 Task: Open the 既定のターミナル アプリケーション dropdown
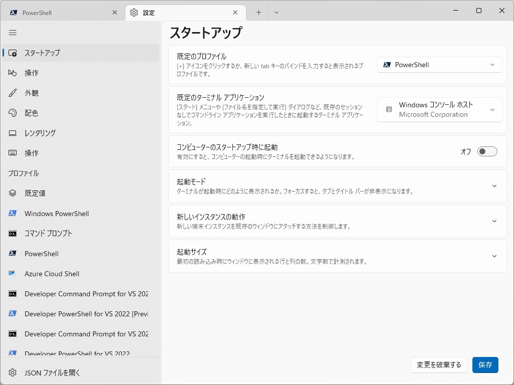coord(439,109)
